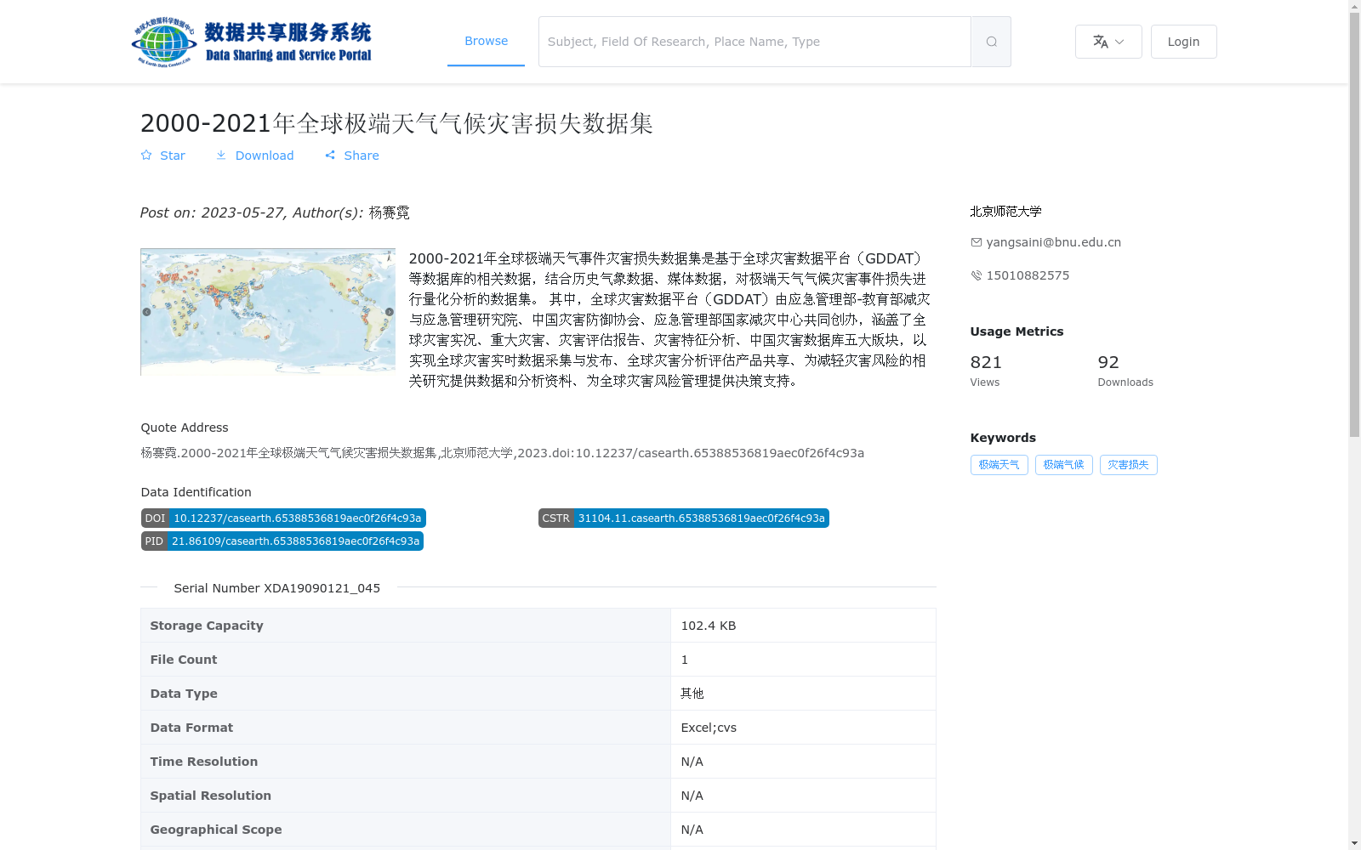Open the world map thumbnail
The height and width of the screenshot is (850, 1361).
[x=268, y=312]
